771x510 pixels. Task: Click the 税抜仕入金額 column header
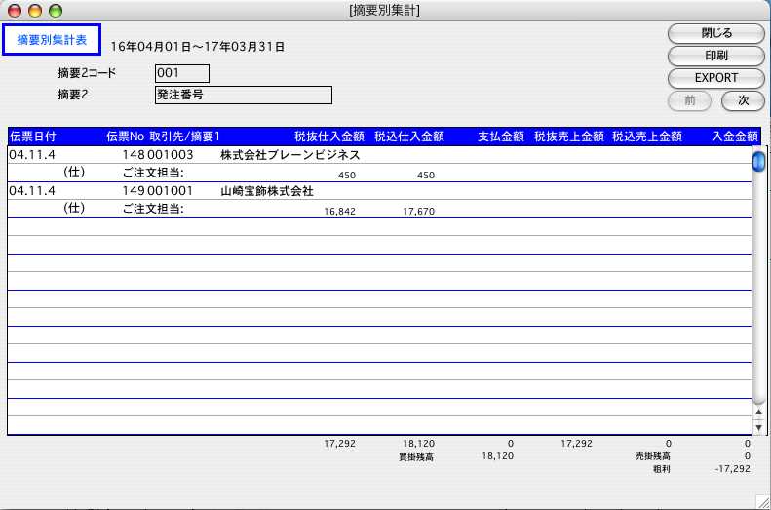(328, 137)
